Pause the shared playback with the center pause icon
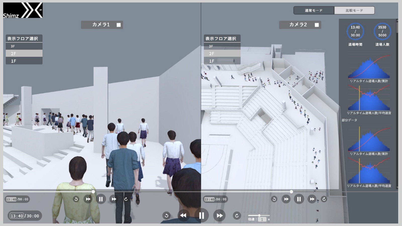The height and width of the screenshot is (226, 402). pyautogui.click(x=202, y=215)
